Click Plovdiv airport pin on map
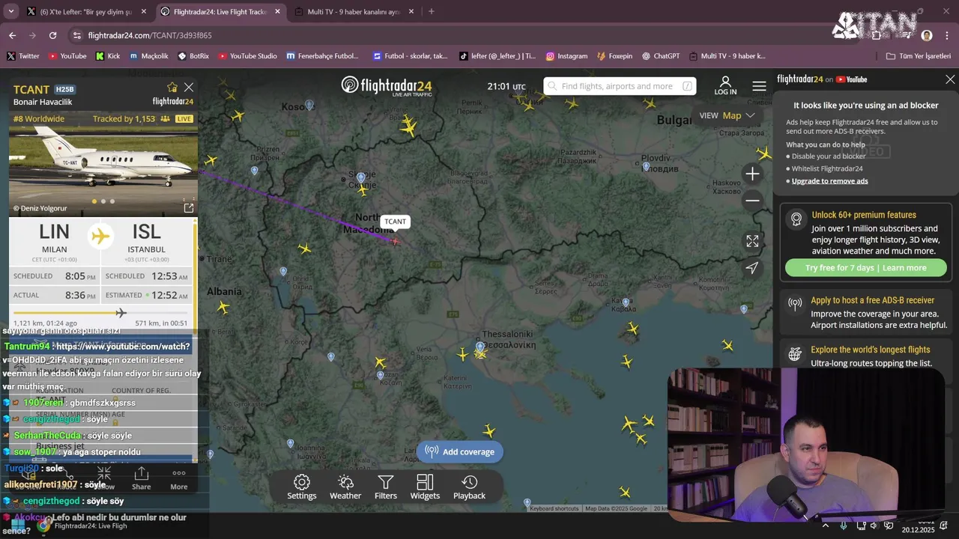This screenshot has width=959, height=539. click(x=646, y=166)
